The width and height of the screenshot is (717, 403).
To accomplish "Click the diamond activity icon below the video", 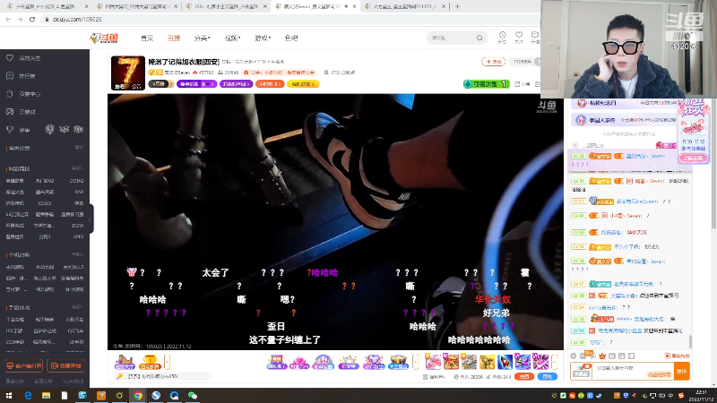I will (x=373, y=362).
